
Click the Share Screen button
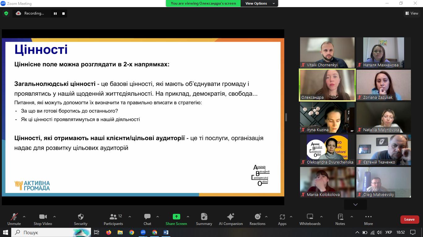176,219
